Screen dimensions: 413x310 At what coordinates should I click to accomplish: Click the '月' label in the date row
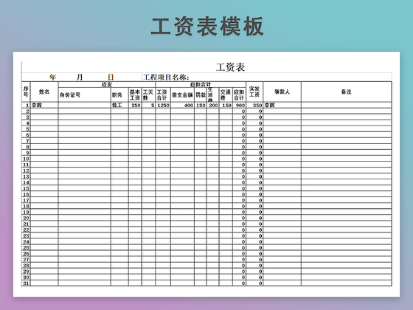click(x=80, y=77)
